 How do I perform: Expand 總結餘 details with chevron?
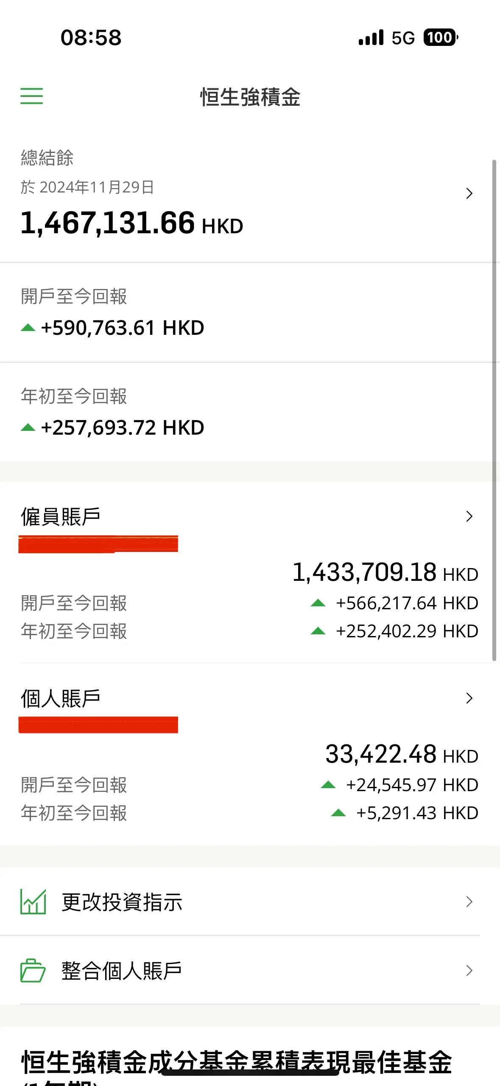(469, 193)
